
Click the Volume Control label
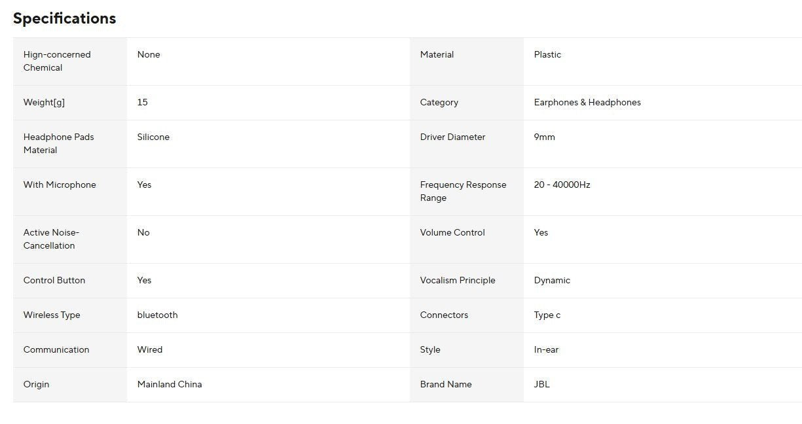[x=452, y=232]
